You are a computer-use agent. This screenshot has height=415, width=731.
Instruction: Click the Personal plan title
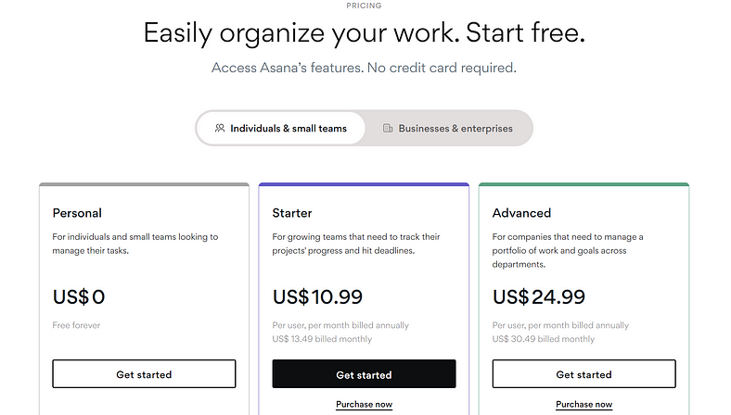click(x=77, y=213)
